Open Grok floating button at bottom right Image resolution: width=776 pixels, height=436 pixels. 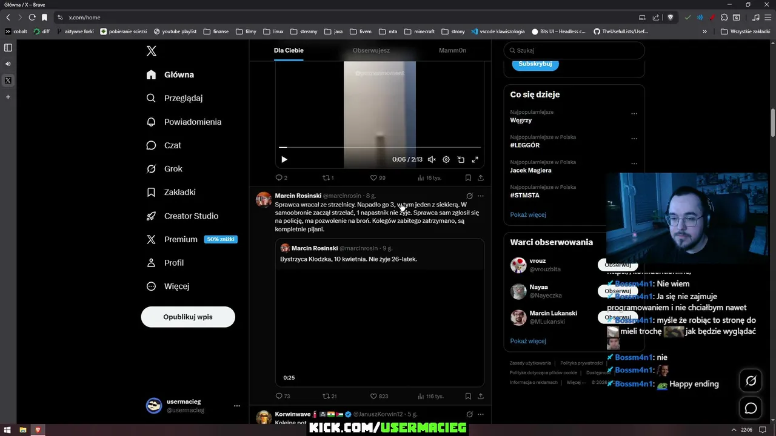[751, 381]
